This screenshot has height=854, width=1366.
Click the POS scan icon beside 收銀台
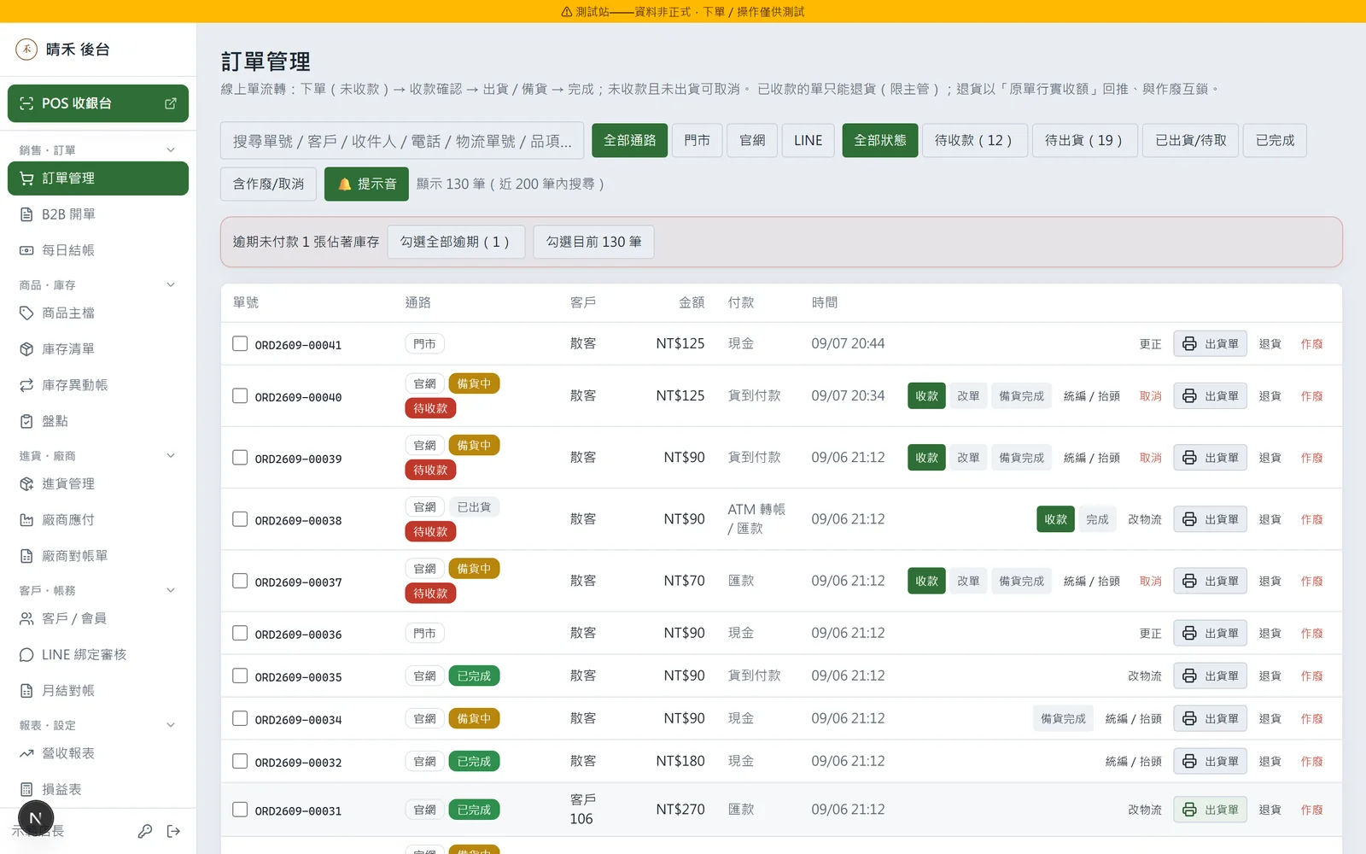click(26, 103)
